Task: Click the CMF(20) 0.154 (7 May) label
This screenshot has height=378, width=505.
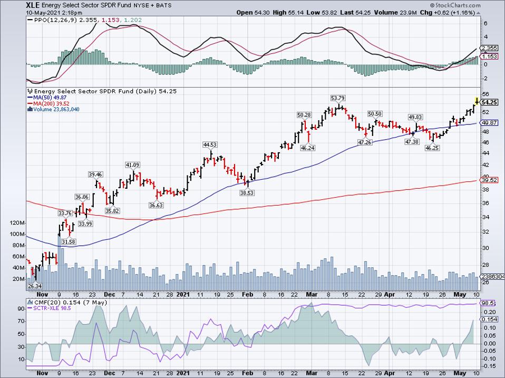Action: click(70, 302)
